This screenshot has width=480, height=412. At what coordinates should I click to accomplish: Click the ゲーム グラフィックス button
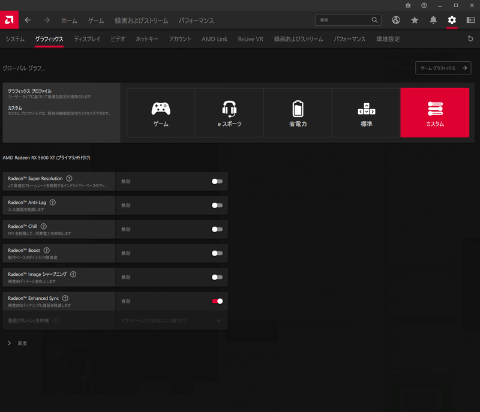coord(443,68)
